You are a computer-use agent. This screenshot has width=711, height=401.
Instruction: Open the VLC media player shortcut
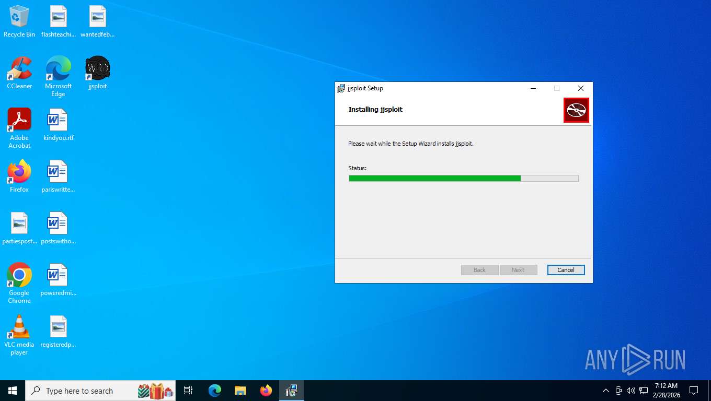pos(19,335)
